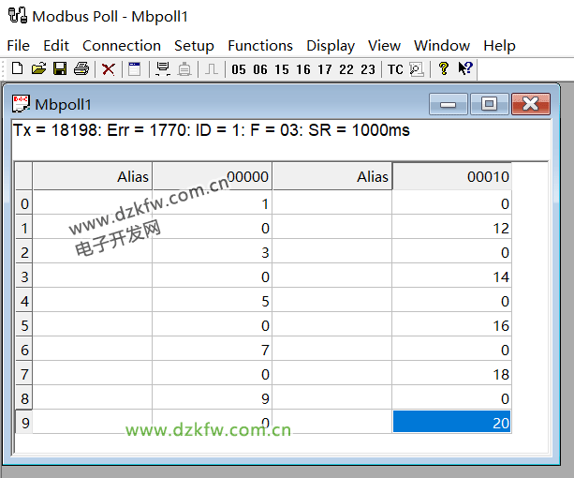This screenshot has width=574, height=478.
Task: Click row header number 2
Action: point(24,251)
